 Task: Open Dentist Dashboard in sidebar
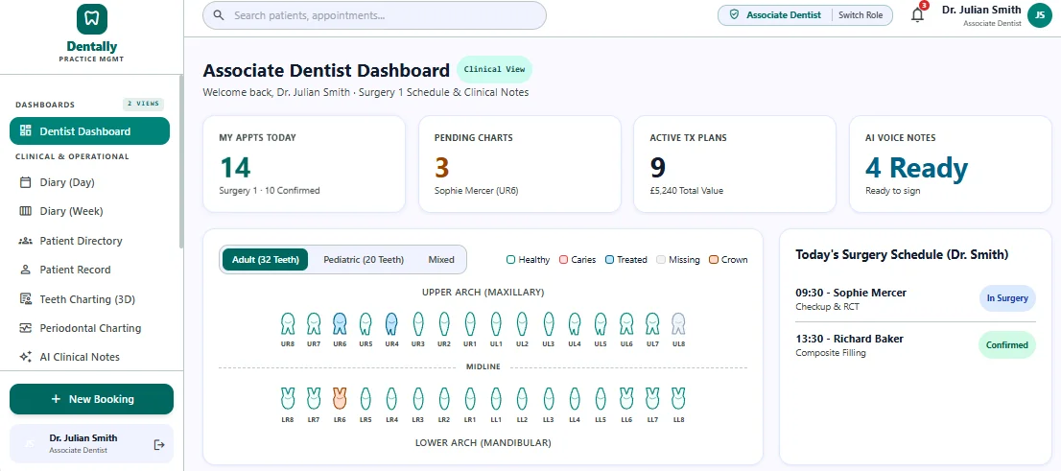coord(89,131)
